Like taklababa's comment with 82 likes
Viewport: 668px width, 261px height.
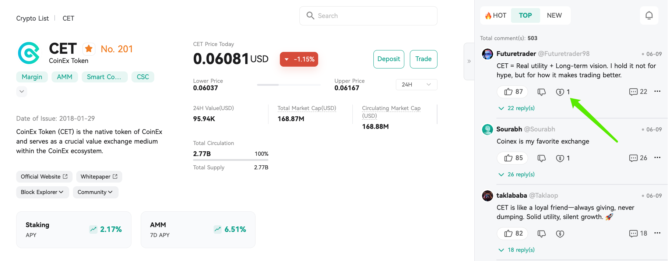pyautogui.click(x=513, y=233)
